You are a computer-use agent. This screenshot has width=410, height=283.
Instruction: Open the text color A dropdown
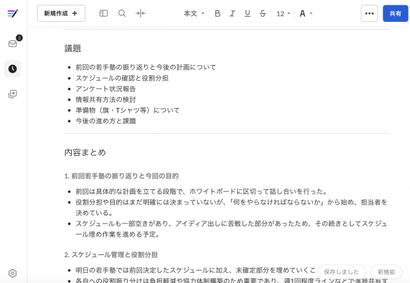(305, 13)
